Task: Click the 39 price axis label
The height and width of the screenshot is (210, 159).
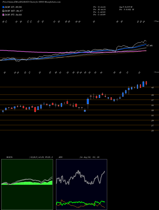Action: (x=152, y=95)
